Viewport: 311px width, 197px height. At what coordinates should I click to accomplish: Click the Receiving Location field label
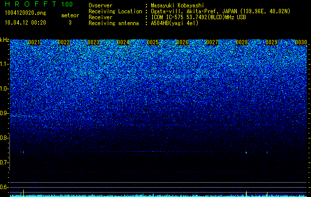coord(115,11)
